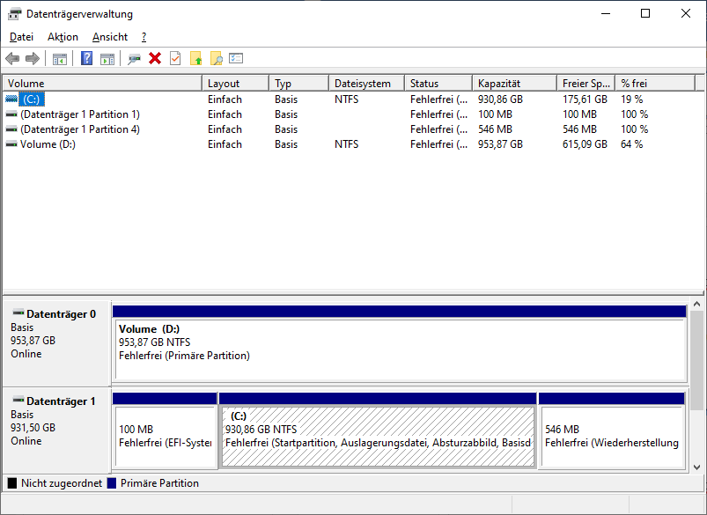Click drive icon of Datenträger 1 Partition 1 row

[11, 114]
